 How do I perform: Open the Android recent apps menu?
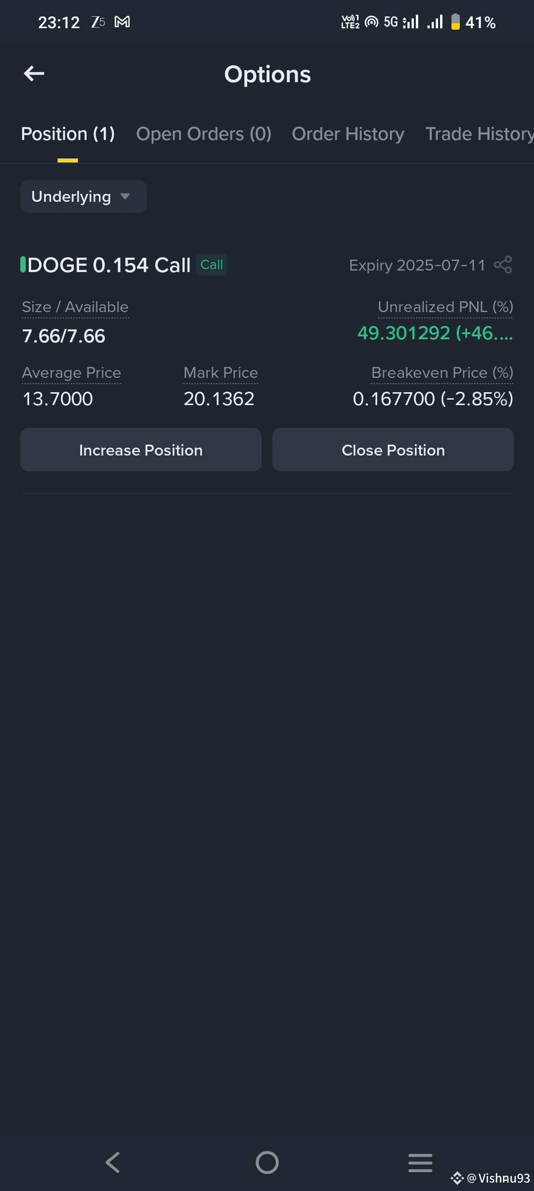(420, 1162)
